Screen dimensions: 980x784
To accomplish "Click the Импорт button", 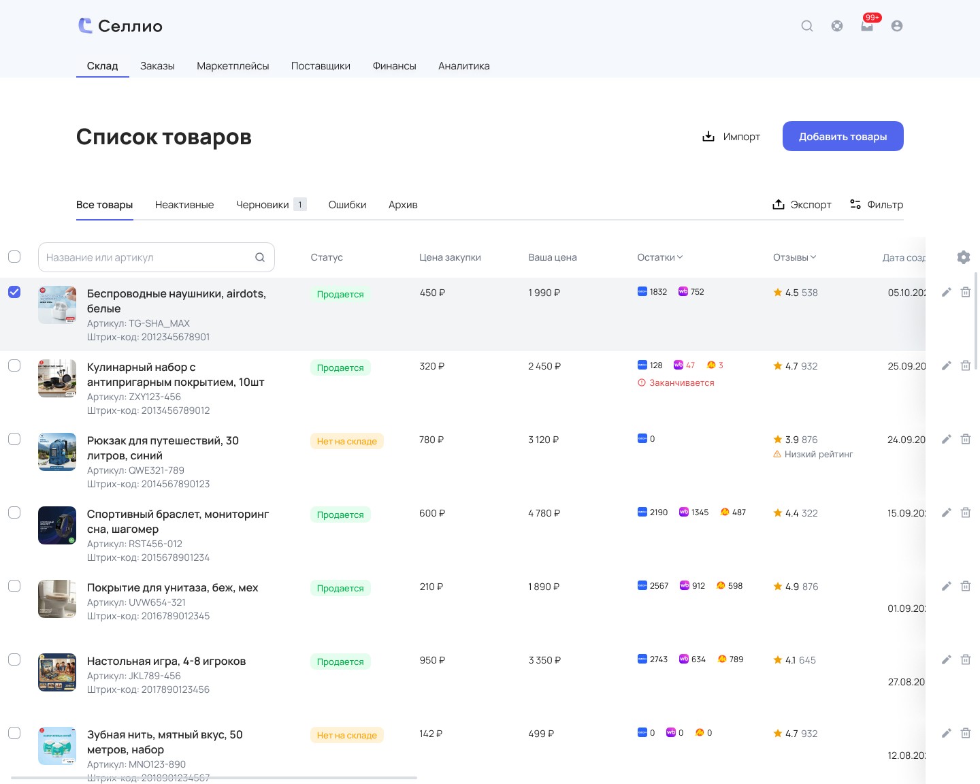I will click(x=731, y=136).
